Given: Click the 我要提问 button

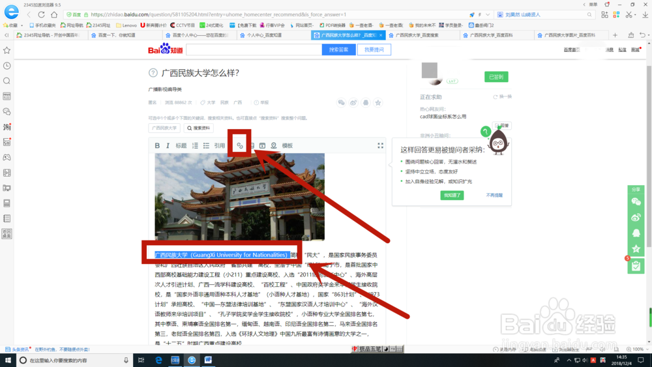Looking at the screenshot, I should pos(374,50).
